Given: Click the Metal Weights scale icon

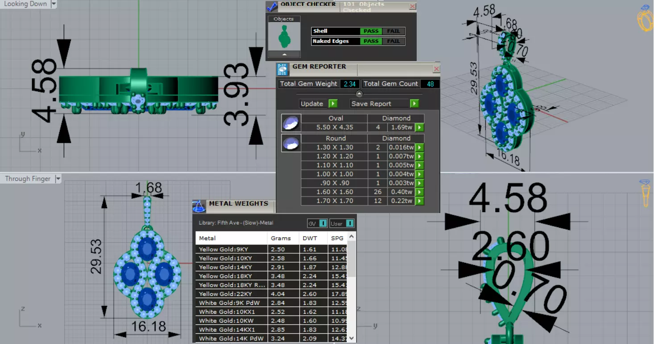Looking at the screenshot, I should [199, 207].
